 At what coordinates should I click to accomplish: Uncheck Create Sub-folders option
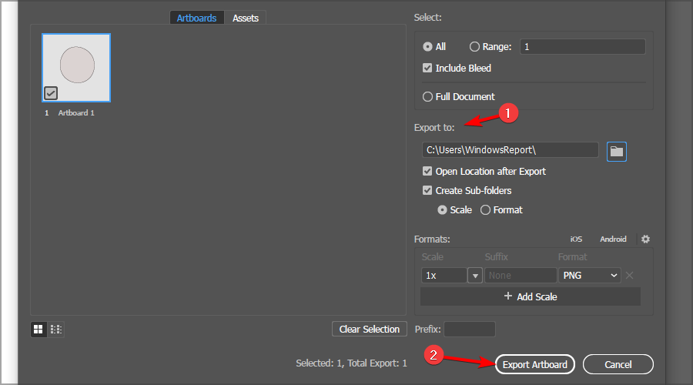point(427,190)
